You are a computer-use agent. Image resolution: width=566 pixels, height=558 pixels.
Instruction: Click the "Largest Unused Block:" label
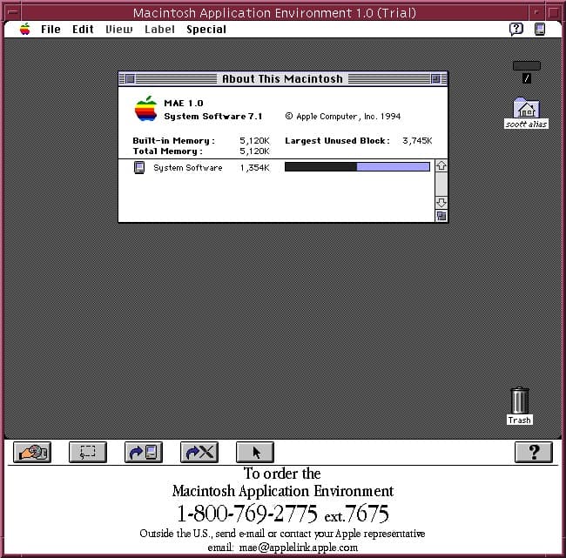point(338,141)
